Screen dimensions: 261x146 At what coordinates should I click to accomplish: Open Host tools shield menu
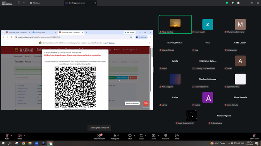point(166,137)
